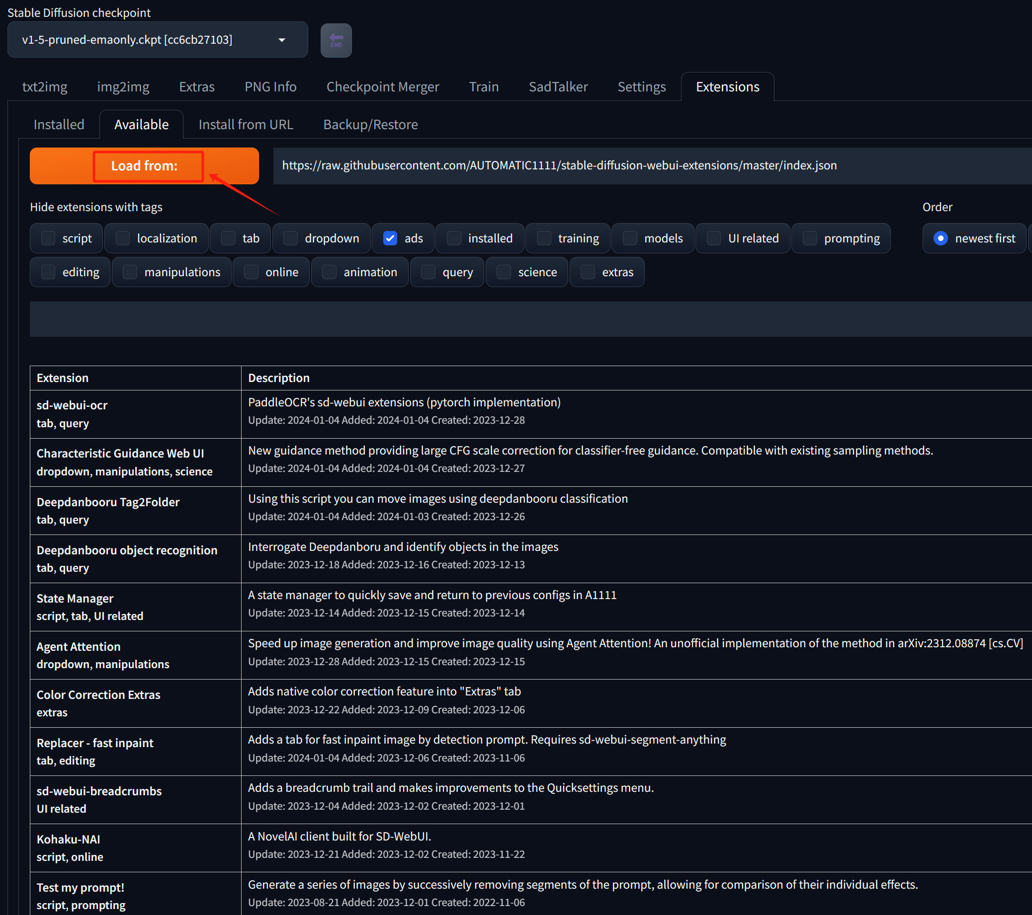Open the Settings tab
The width and height of the screenshot is (1032, 915).
(x=641, y=87)
